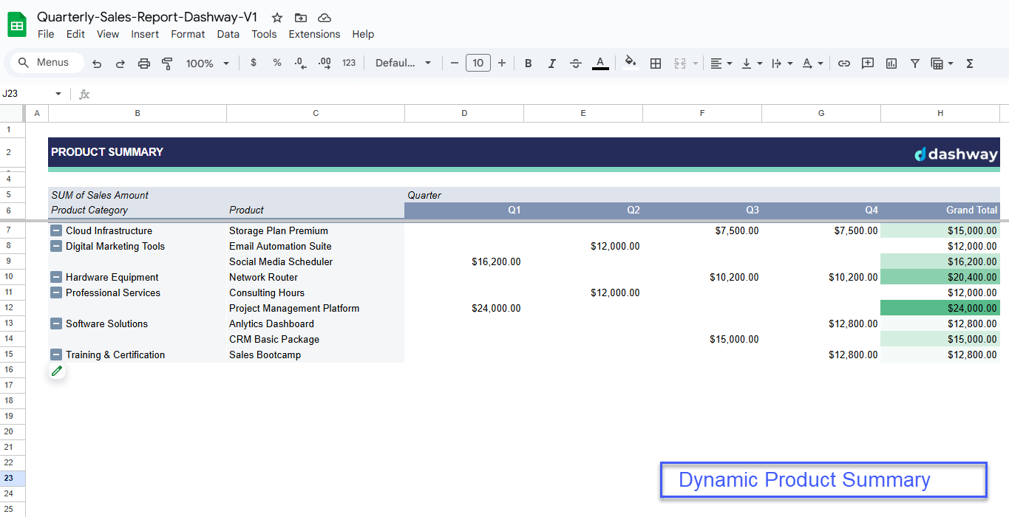
Task: Insert a link
Action: point(844,64)
